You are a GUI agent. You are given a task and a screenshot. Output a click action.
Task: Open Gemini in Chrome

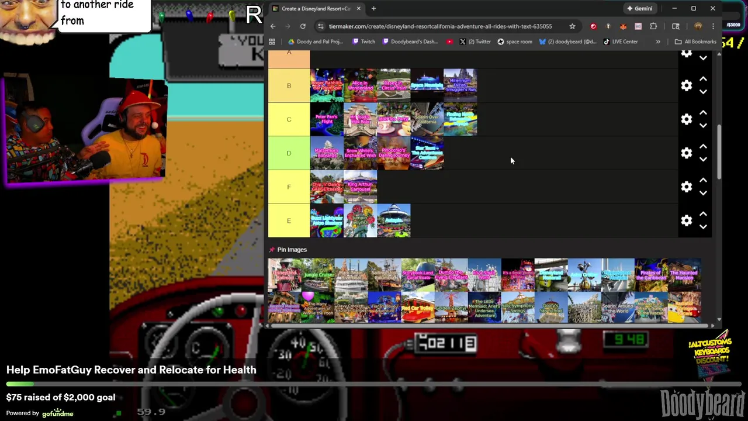[x=639, y=8]
